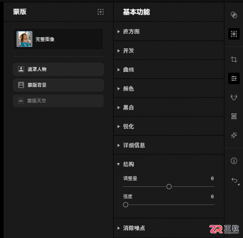Click the undo arrow icon
This screenshot has width=243, height=238.
[234, 180]
